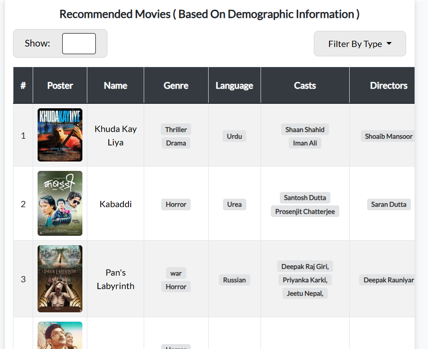Click the Show entries input box

[79, 43]
